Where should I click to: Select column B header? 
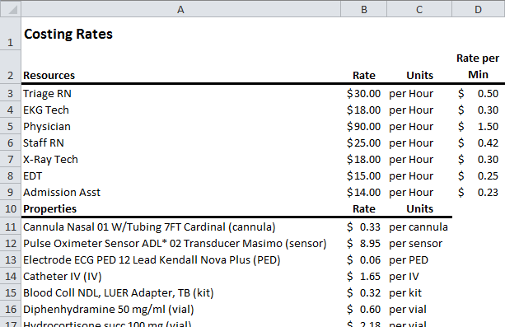[363, 9]
